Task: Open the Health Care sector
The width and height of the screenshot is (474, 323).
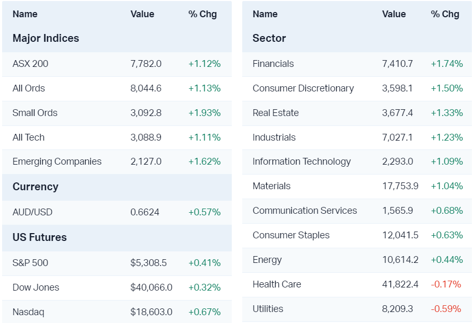Action: click(x=277, y=284)
